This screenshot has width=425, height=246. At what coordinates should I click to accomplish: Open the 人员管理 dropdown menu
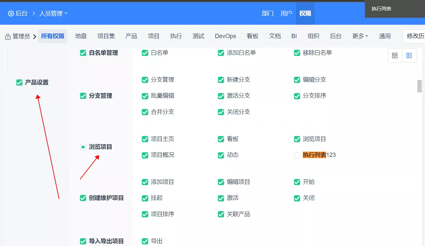53,14
